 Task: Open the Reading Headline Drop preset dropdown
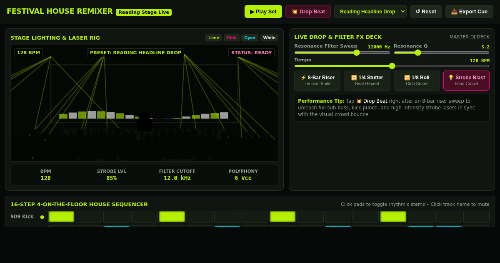coord(370,12)
